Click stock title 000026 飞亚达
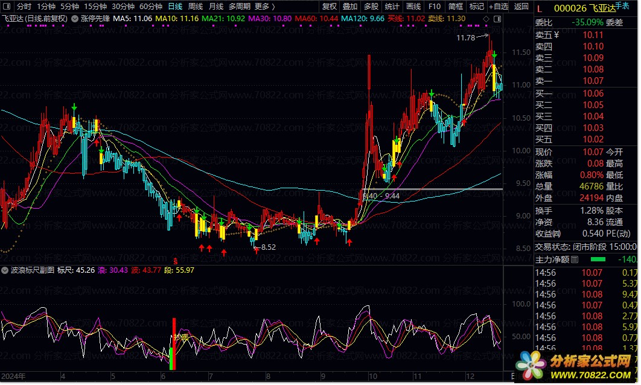 click(584, 8)
